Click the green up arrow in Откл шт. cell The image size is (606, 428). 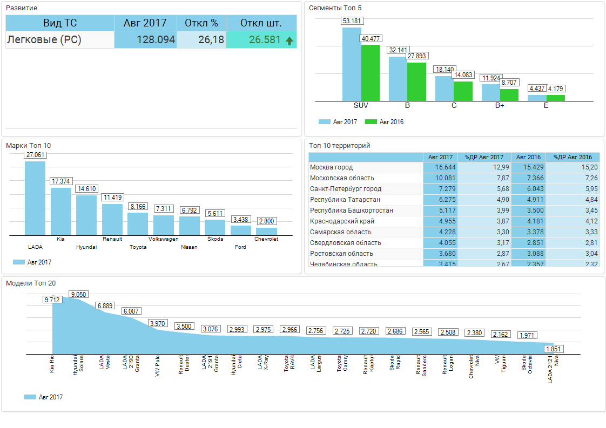(x=289, y=40)
